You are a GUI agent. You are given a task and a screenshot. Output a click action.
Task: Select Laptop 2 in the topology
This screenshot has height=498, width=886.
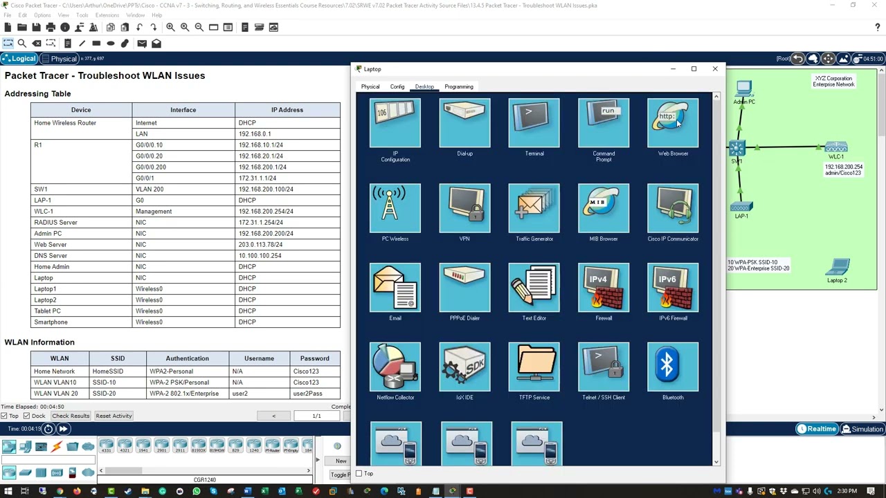click(838, 267)
